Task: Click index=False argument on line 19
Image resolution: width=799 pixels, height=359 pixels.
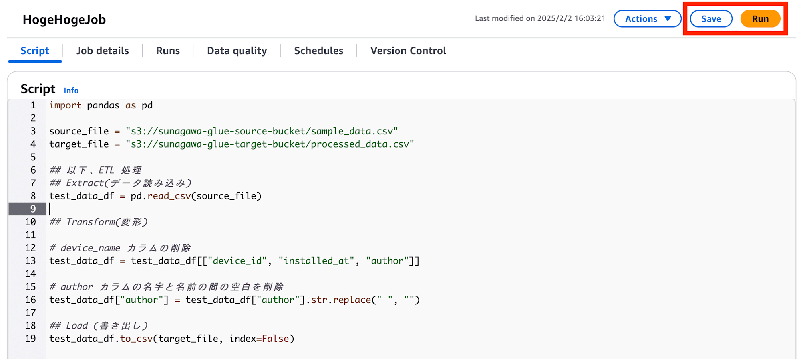Action: 259,339
